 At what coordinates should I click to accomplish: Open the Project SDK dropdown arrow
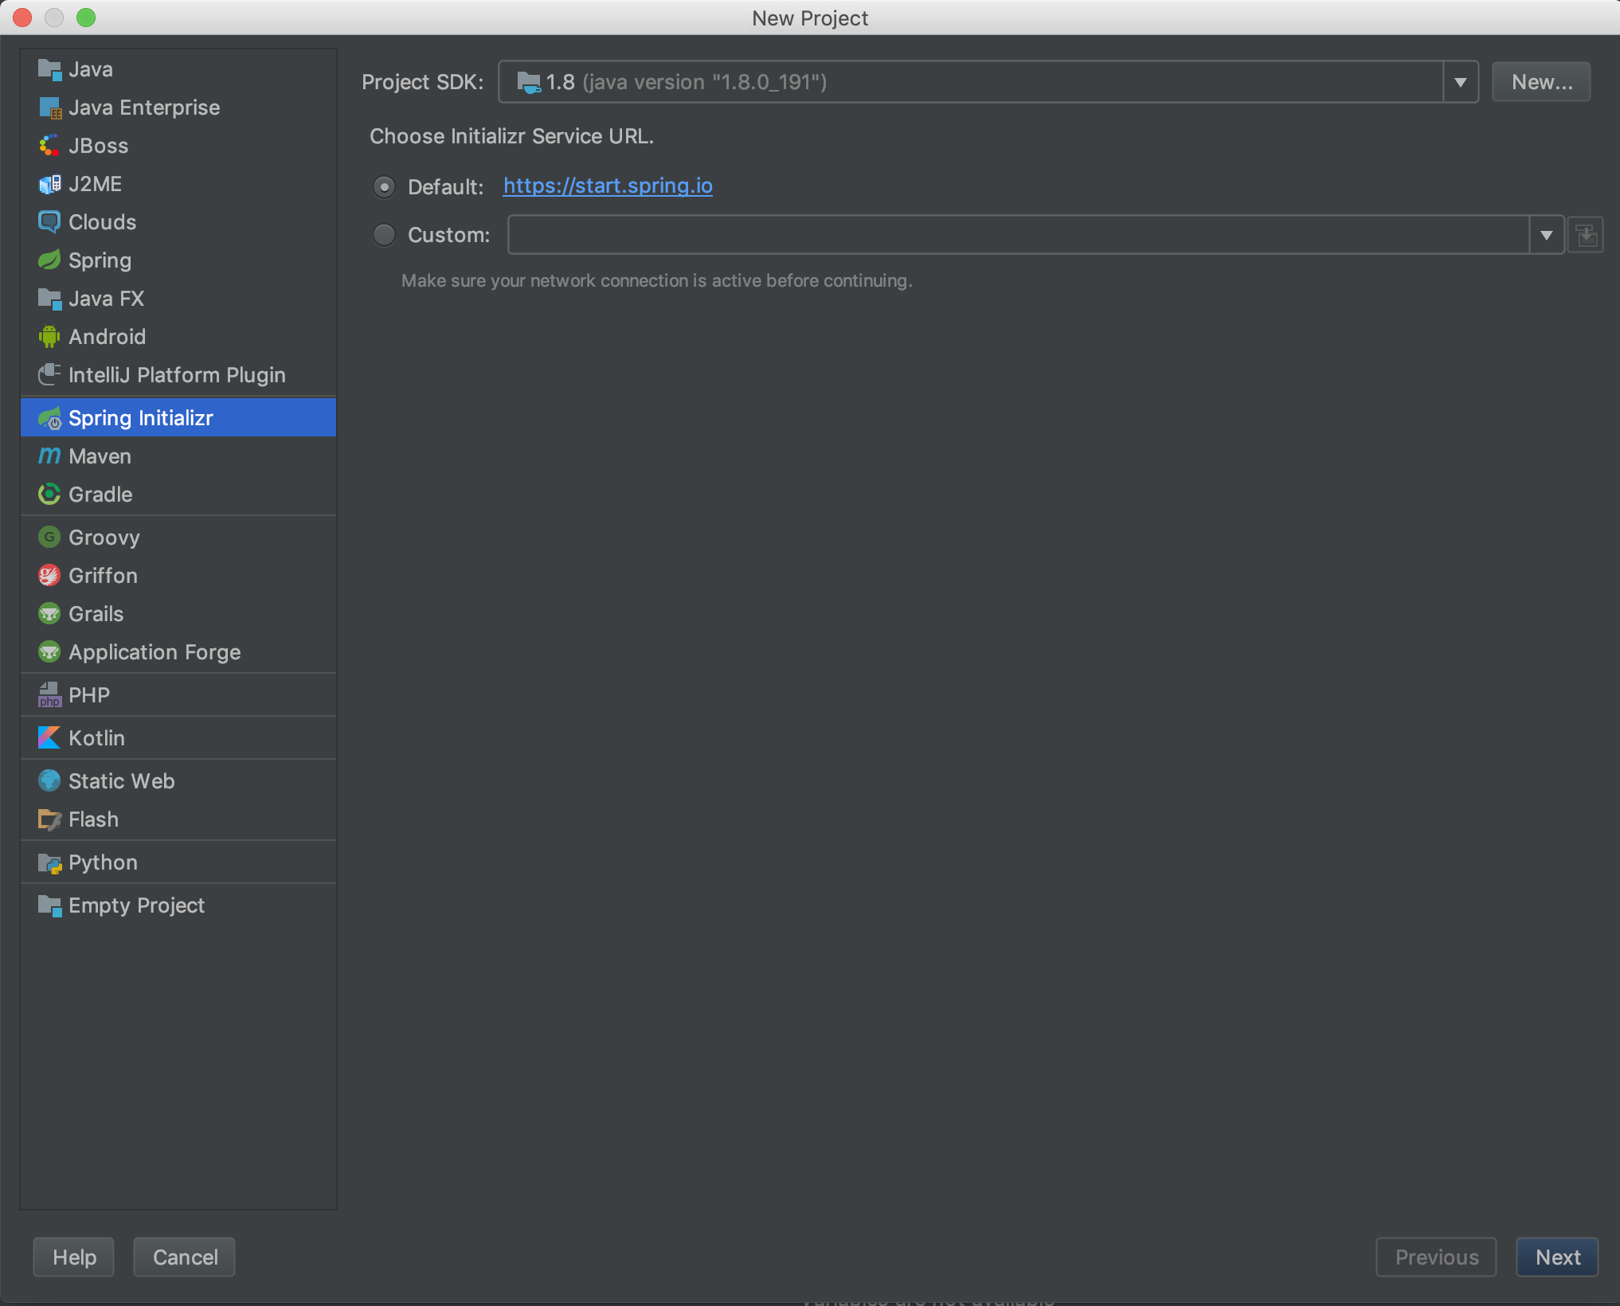click(1461, 82)
